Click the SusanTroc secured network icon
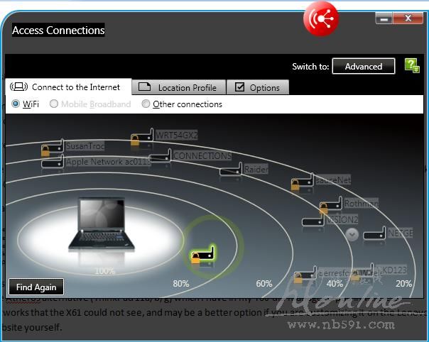The height and width of the screenshot is (342, 429). coord(52,148)
